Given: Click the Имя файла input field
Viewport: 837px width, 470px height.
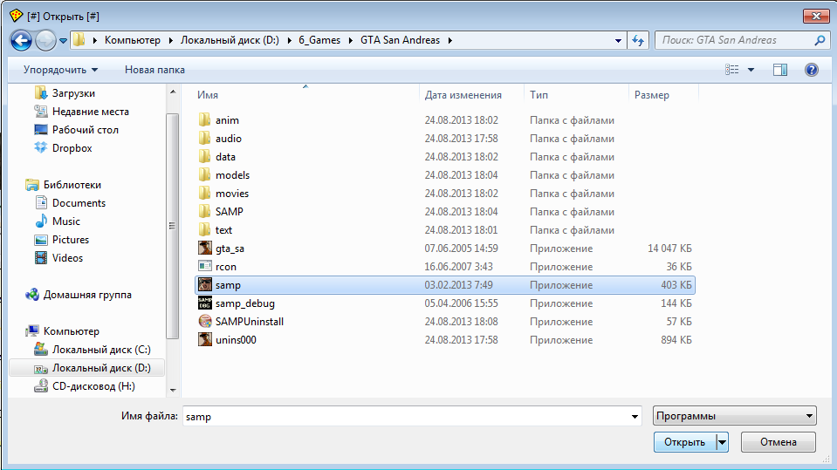Looking at the screenshot, I should (406, 417).
